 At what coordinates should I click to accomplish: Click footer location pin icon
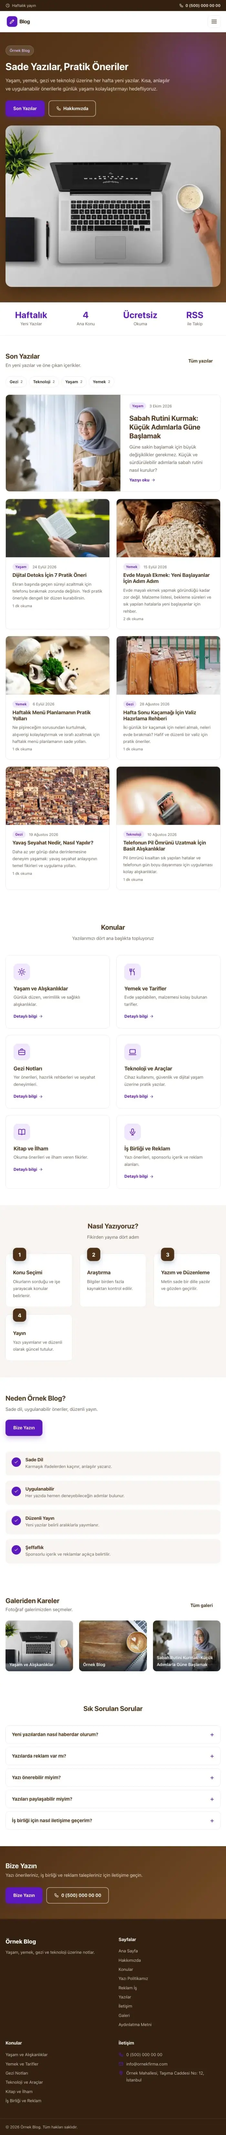pyautogui.click(x=121, y=2073)
